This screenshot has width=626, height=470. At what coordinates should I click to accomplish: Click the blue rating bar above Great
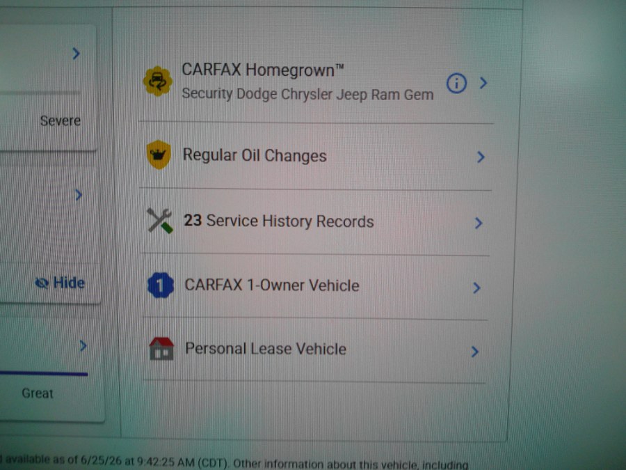pyautogui.click(x=44, y=374)
